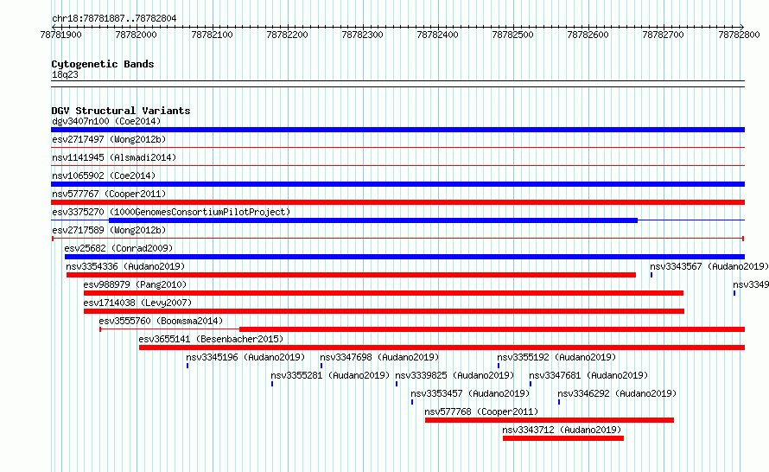Click ruler position 78782300
Image resolution: width=769 pixels, height=472 pixels.
pos(362,35)
